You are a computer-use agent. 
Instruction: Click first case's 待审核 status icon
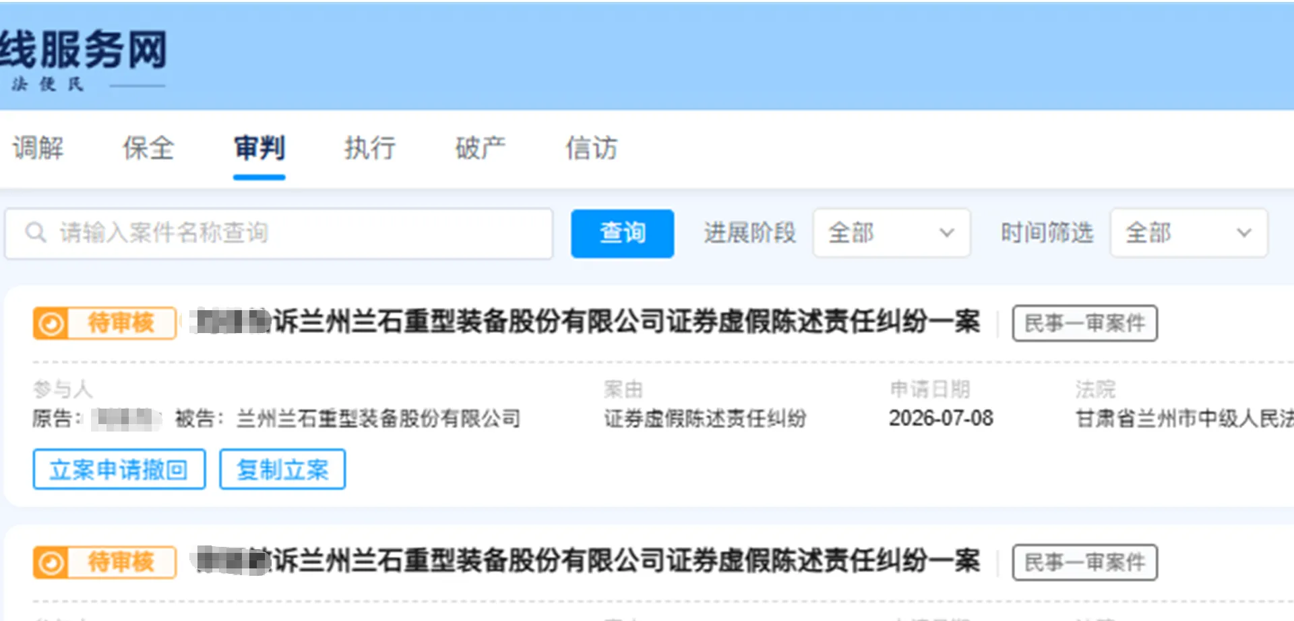[51, 324]
